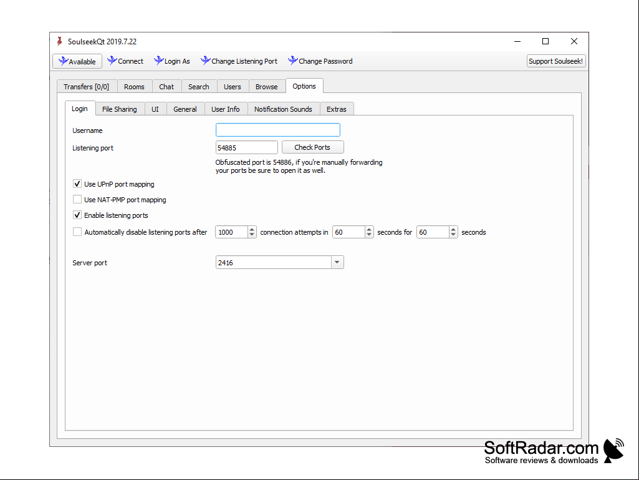Click Change Listening Port in toolbar
Image resolution: width=639 pixels, height=480 pixels.
pyautogui.click(x=239, y=61)
